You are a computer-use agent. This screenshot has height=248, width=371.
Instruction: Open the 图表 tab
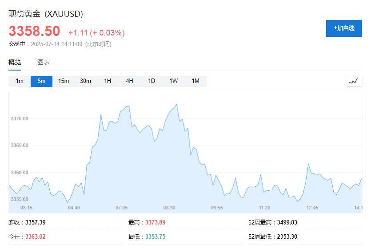click(x=44, y=63)
